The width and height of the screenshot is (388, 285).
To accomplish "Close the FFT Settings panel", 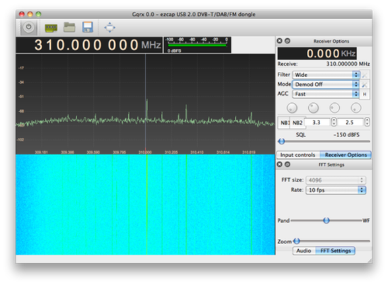I will point(280,164).
